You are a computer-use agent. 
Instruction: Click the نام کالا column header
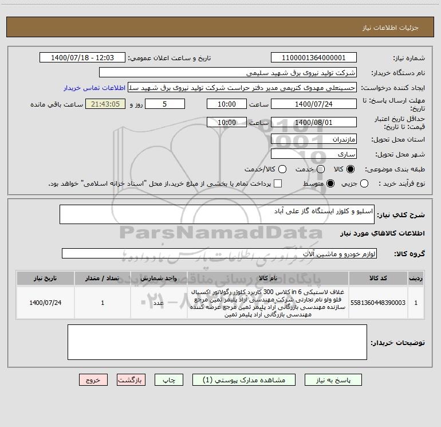[x=268, y=279]
